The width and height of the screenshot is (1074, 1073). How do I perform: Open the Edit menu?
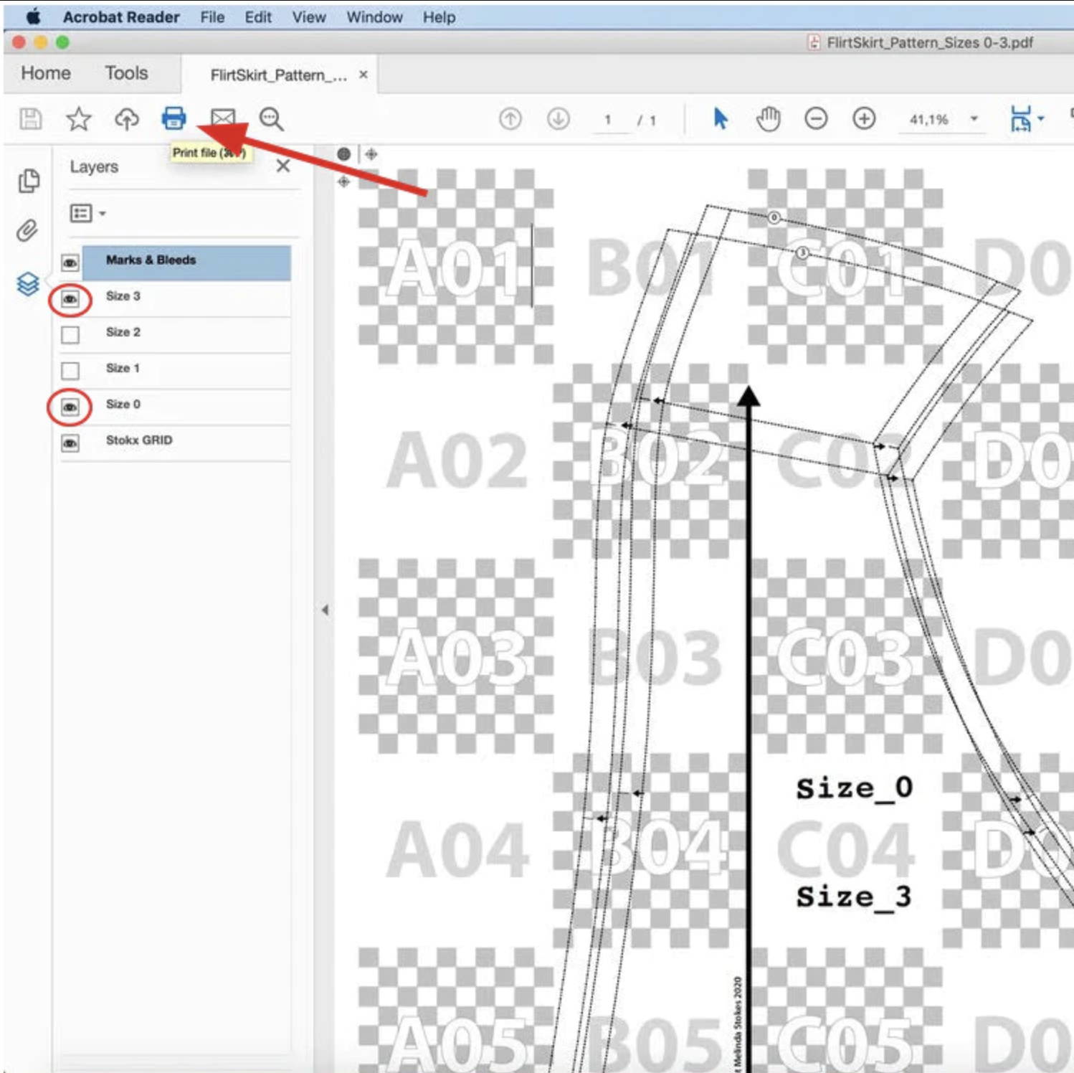[258, 16]
